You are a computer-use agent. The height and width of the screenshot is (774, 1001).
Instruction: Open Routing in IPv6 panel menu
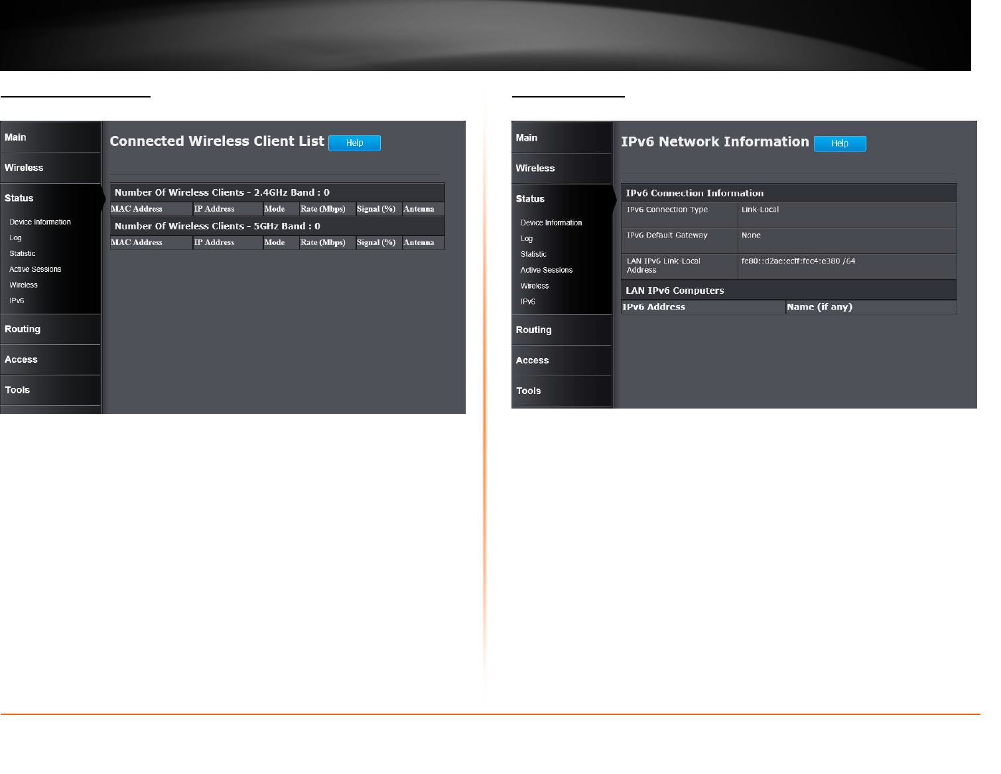coord(562,330)
